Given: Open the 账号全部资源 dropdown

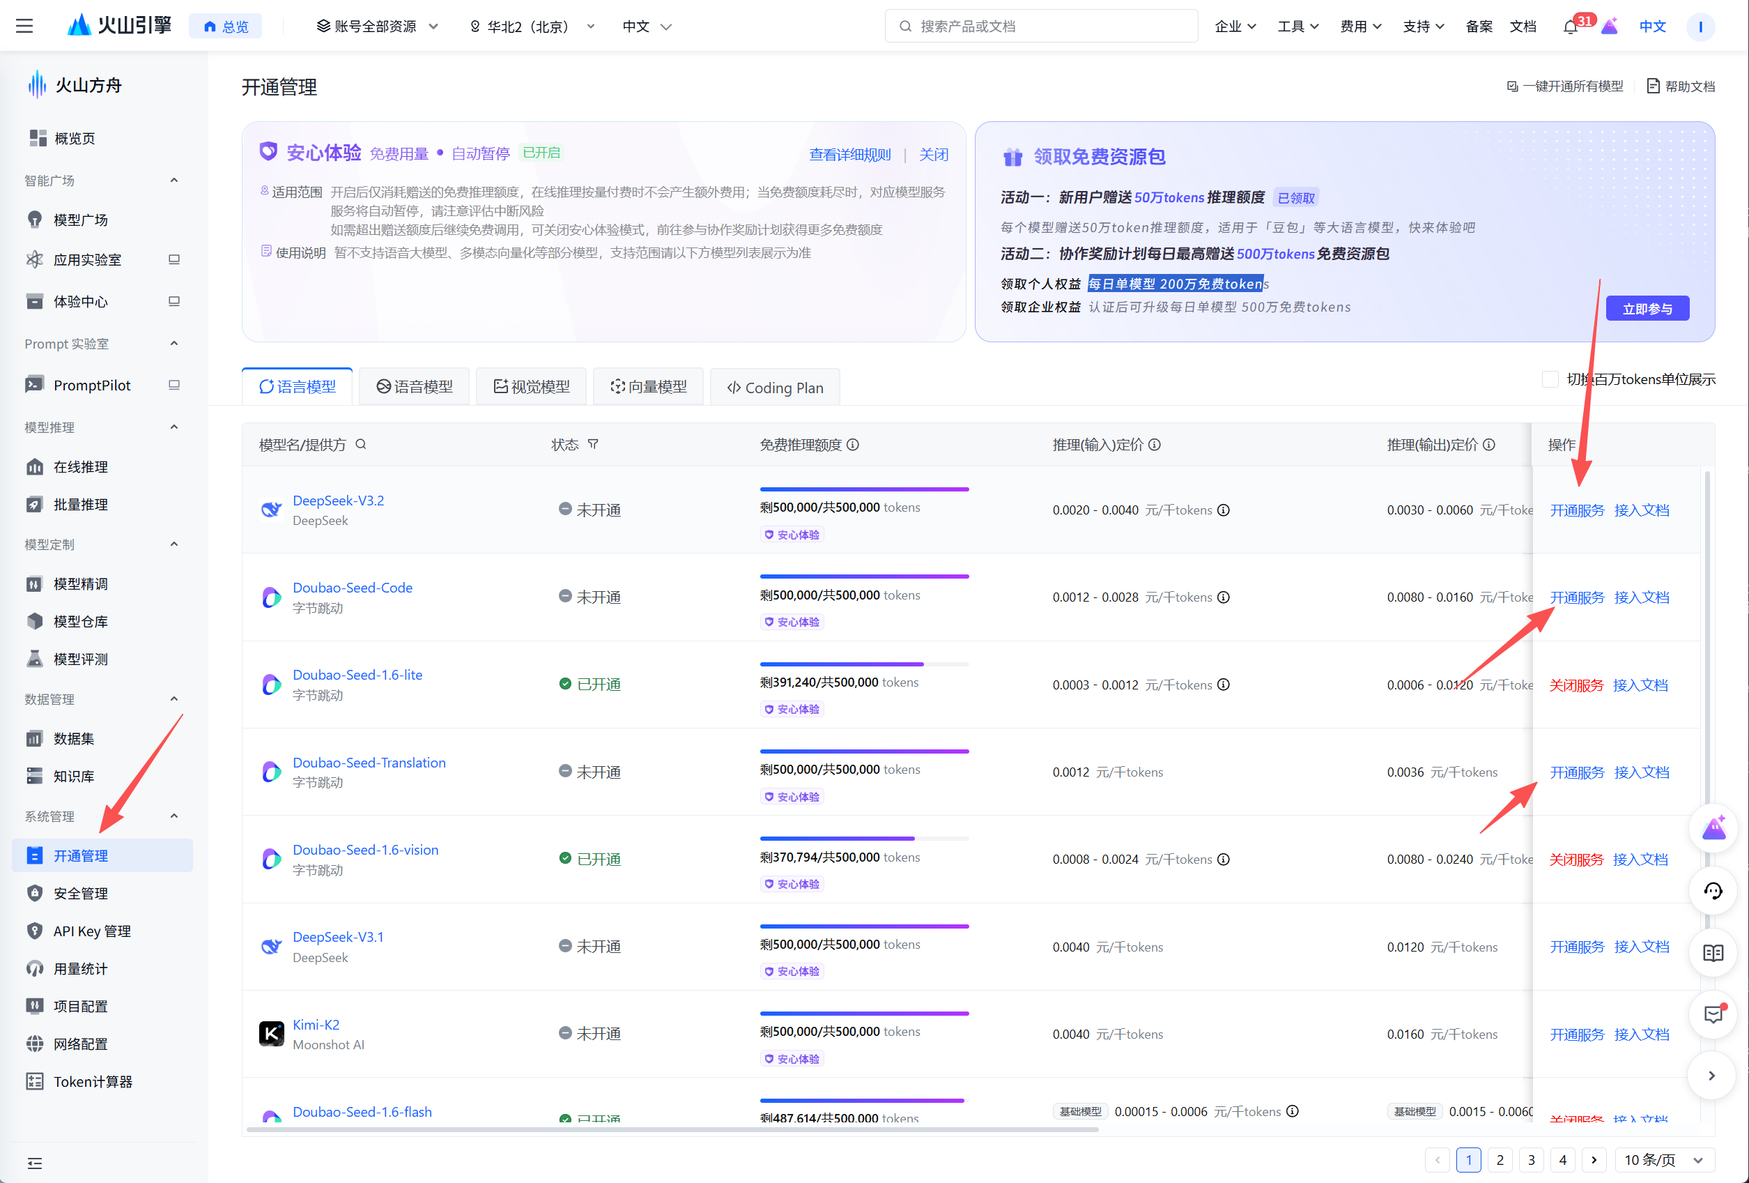Looking at the screenshot, I should [x=377, y=26].
